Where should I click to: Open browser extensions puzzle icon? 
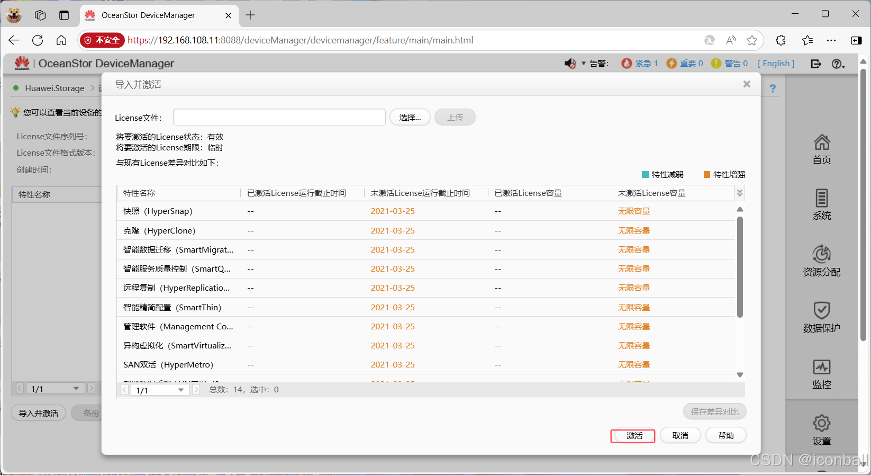coord(781,40)
